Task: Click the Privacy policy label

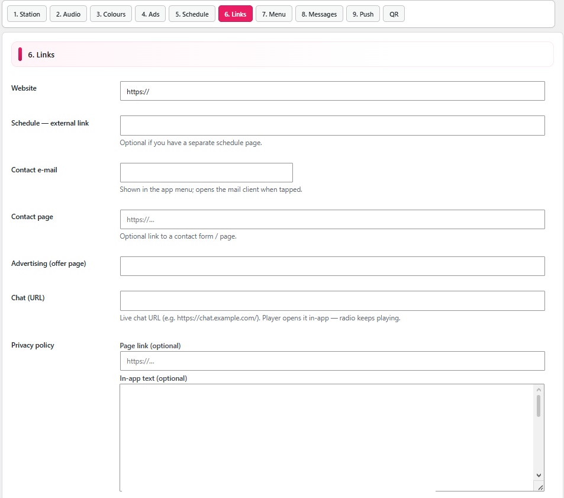Action: click(33, 345)
